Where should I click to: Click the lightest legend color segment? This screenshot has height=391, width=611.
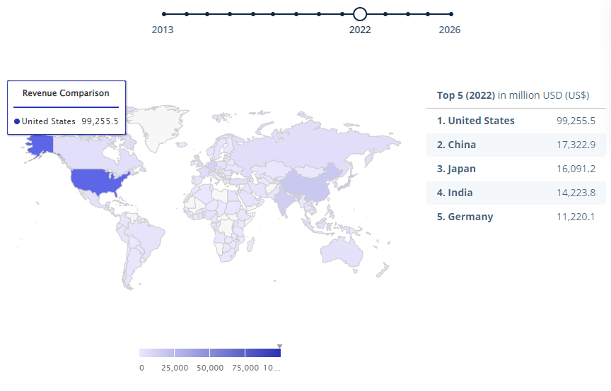[x=157, y=353]
